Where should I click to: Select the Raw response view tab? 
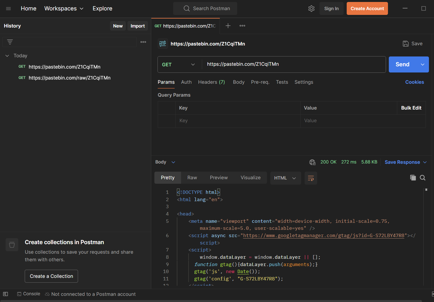tap(192, 178)
